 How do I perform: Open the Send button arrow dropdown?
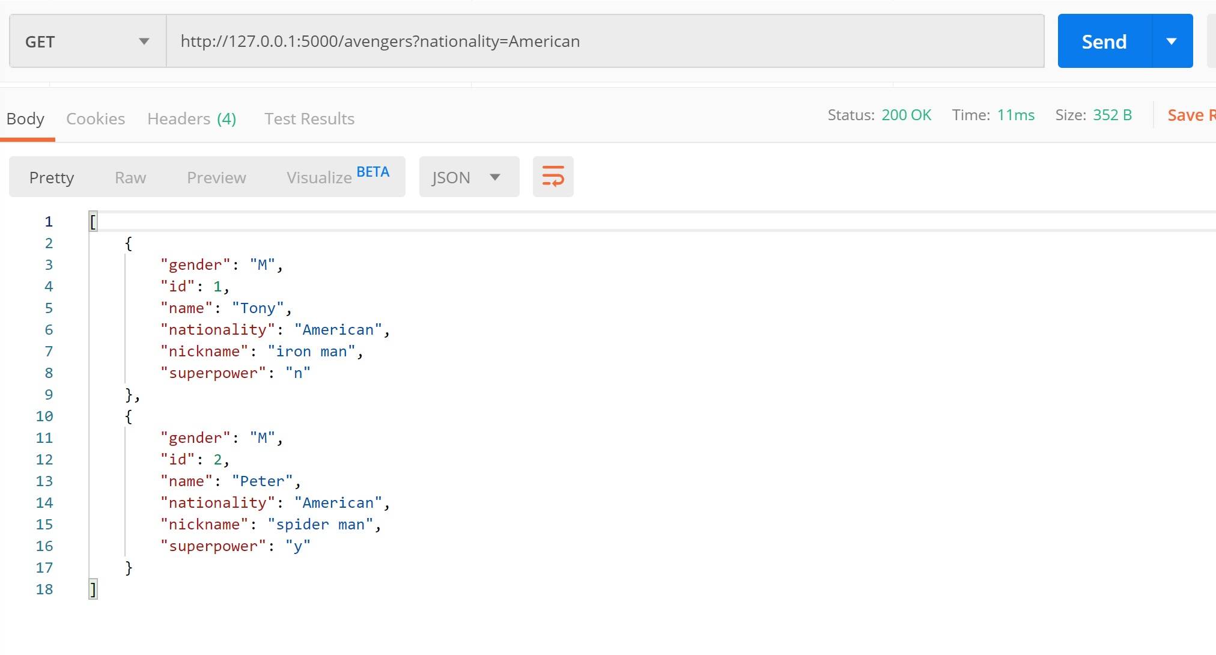point(1172,41)
